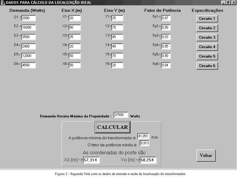Click the Circuito 4 button
This screenshot has height=177, width=237.
coord(207,47)
